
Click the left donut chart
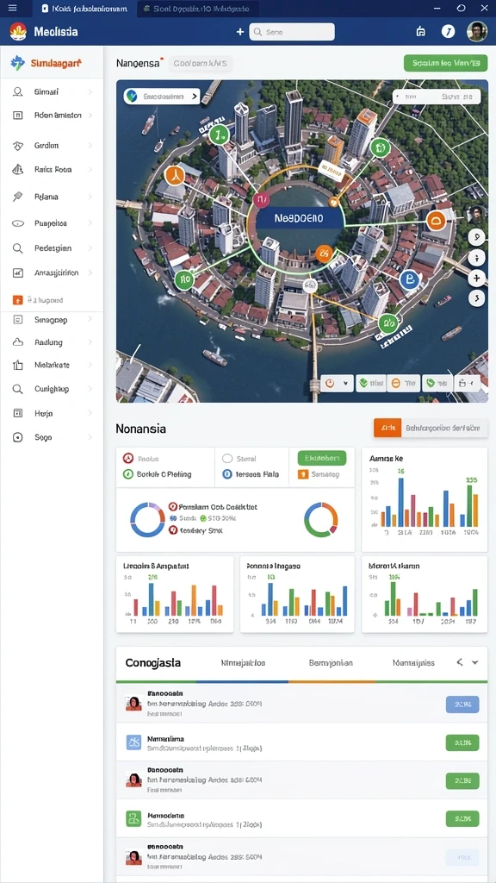pyautogui.click(x=147, y=520)
